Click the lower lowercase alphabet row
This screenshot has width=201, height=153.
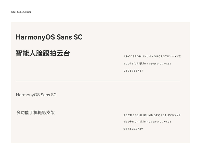pos(147,122)
